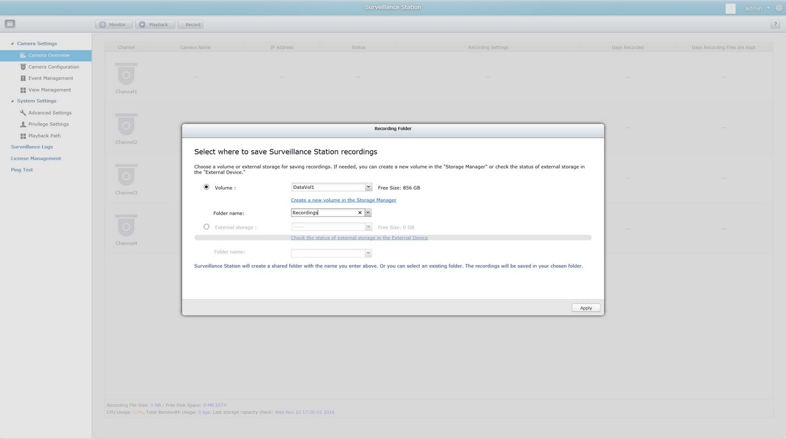Click the Days Recorded column header
The height and width of the screenshot is (439, 786).
pyautogui.click(x=628, y=47)
